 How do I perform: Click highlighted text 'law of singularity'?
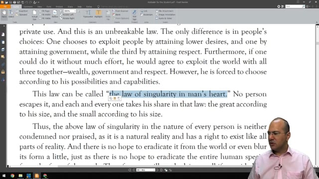tap(149, 94)
